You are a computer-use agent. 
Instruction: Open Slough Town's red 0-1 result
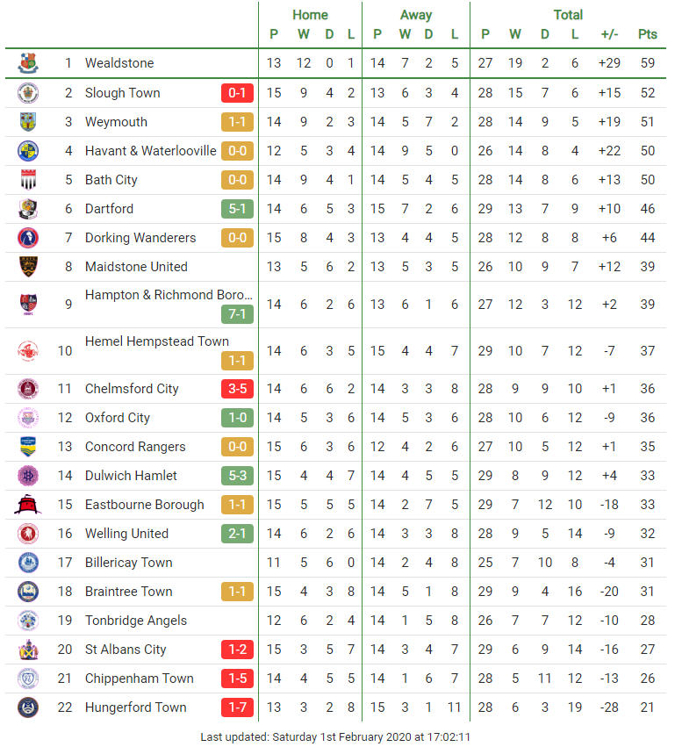[x=237, y=93]
